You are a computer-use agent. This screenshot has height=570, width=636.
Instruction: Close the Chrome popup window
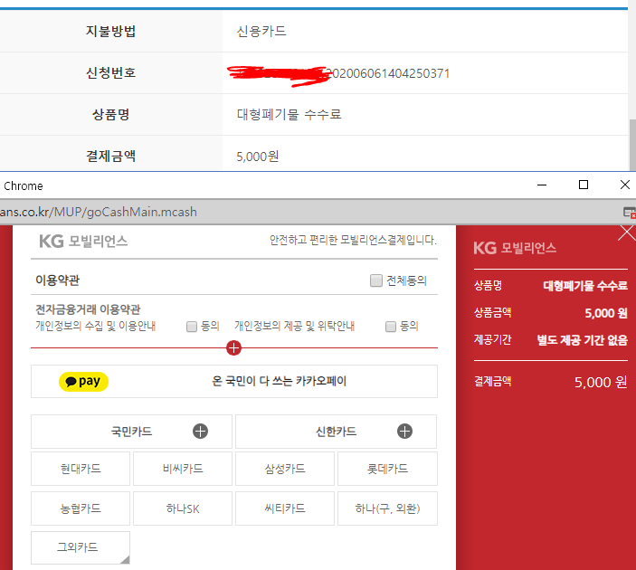pos(625,185)
